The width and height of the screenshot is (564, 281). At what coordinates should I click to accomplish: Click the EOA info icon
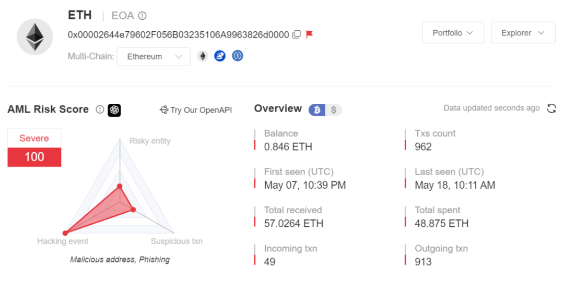pos(142,16)
